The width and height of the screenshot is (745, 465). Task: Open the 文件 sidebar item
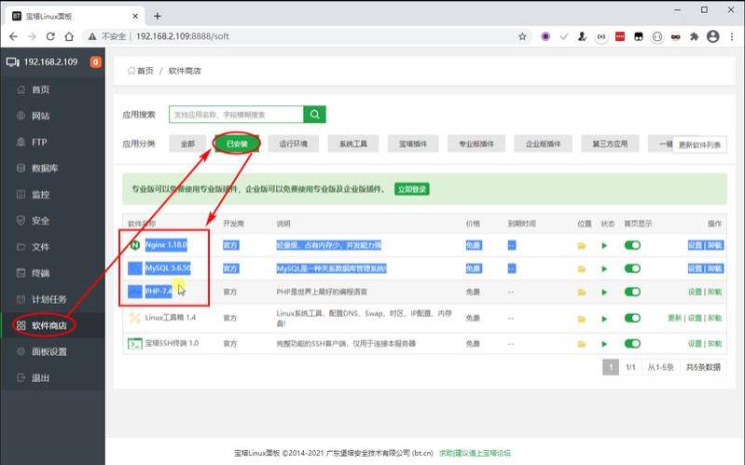40,247
